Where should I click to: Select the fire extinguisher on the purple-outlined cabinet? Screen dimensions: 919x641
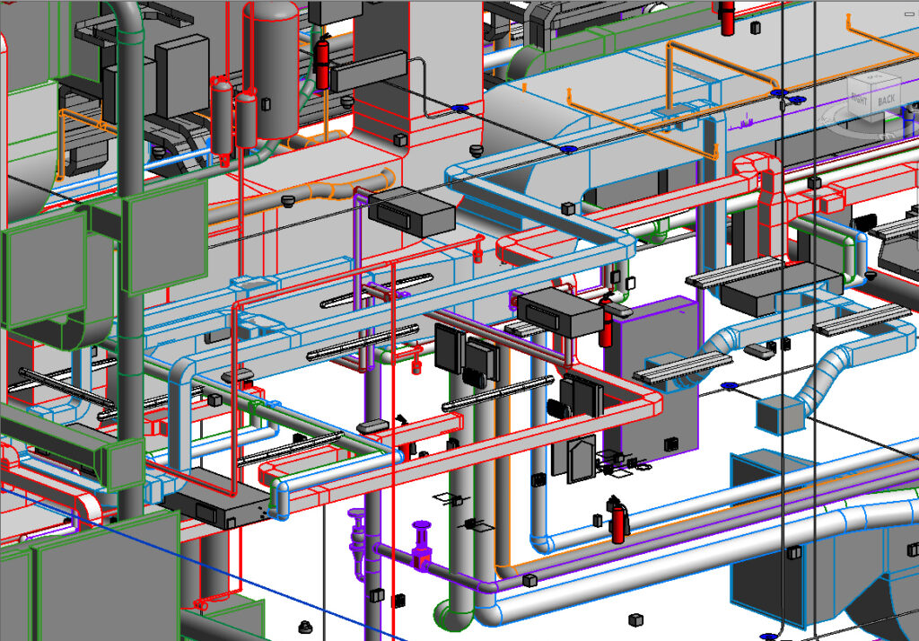coord(607,327)
